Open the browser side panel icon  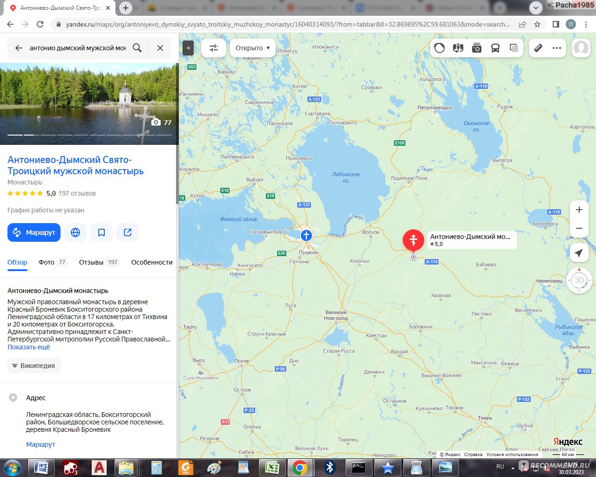[556, 24]
